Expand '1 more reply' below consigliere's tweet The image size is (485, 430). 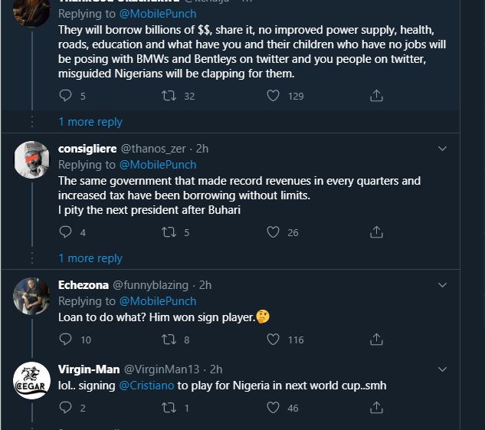coord(90,258)
